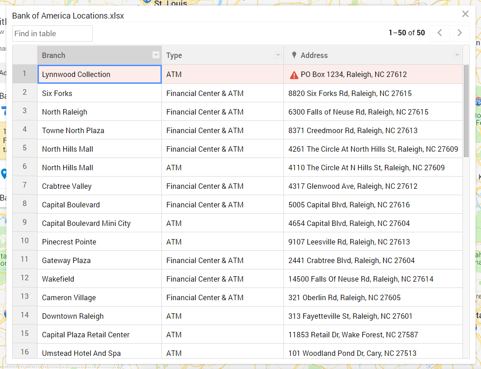481x369 pixels.
Task: Click the 14500 Falls Of Neuse Rd address
Action: [x=373, y=279]
